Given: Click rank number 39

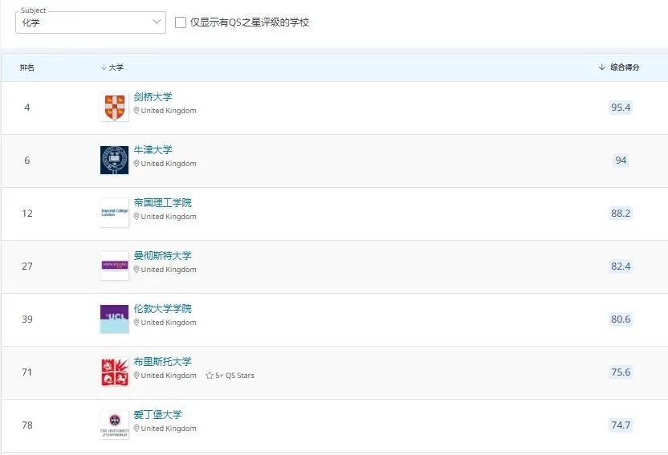Looking at the screenshot, I should coord(27,319).
